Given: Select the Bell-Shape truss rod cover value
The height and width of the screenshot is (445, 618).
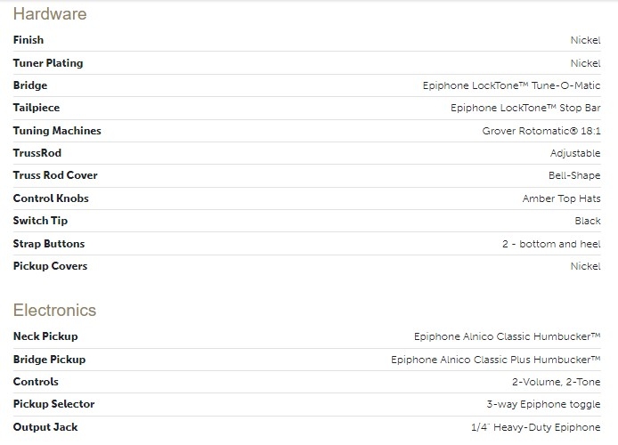Looking at the screenshot, I should click(x=574, y=175).
